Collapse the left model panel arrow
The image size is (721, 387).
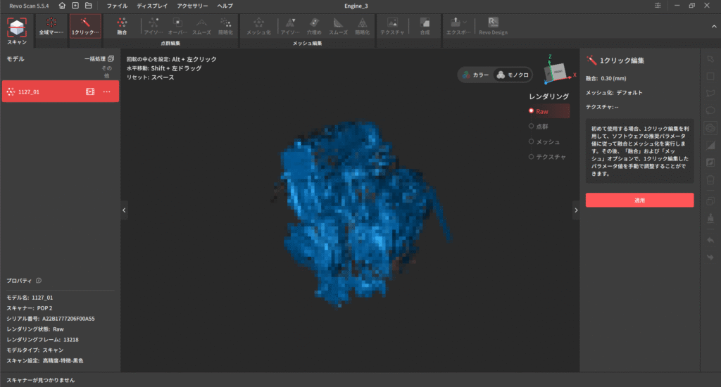[x=125, y=210]
